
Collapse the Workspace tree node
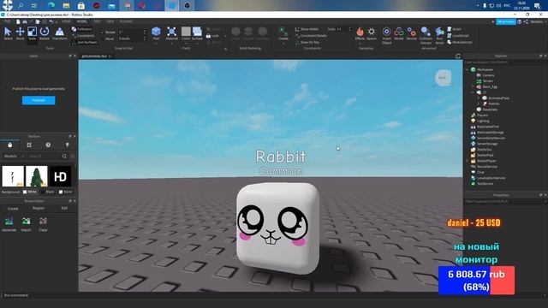tap(467, 69)
